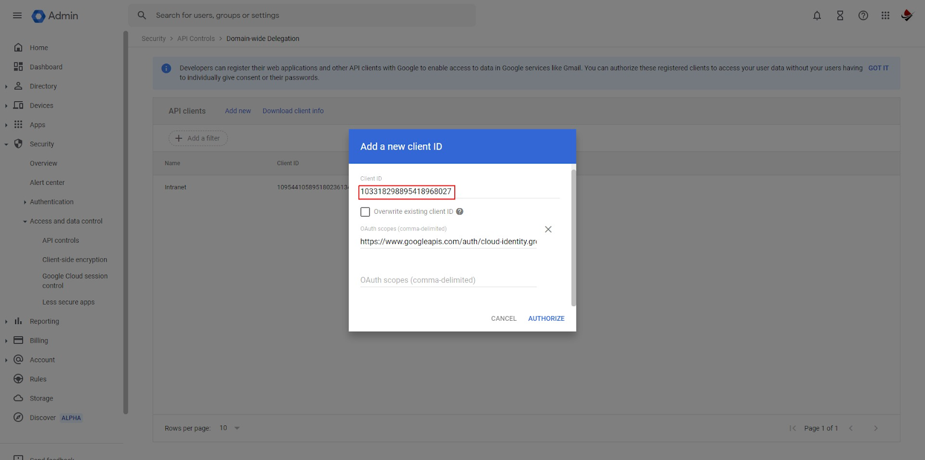Viewport: 925px width, 460px height.
Task: Open the help question mark icon
Action: [863, 16]
